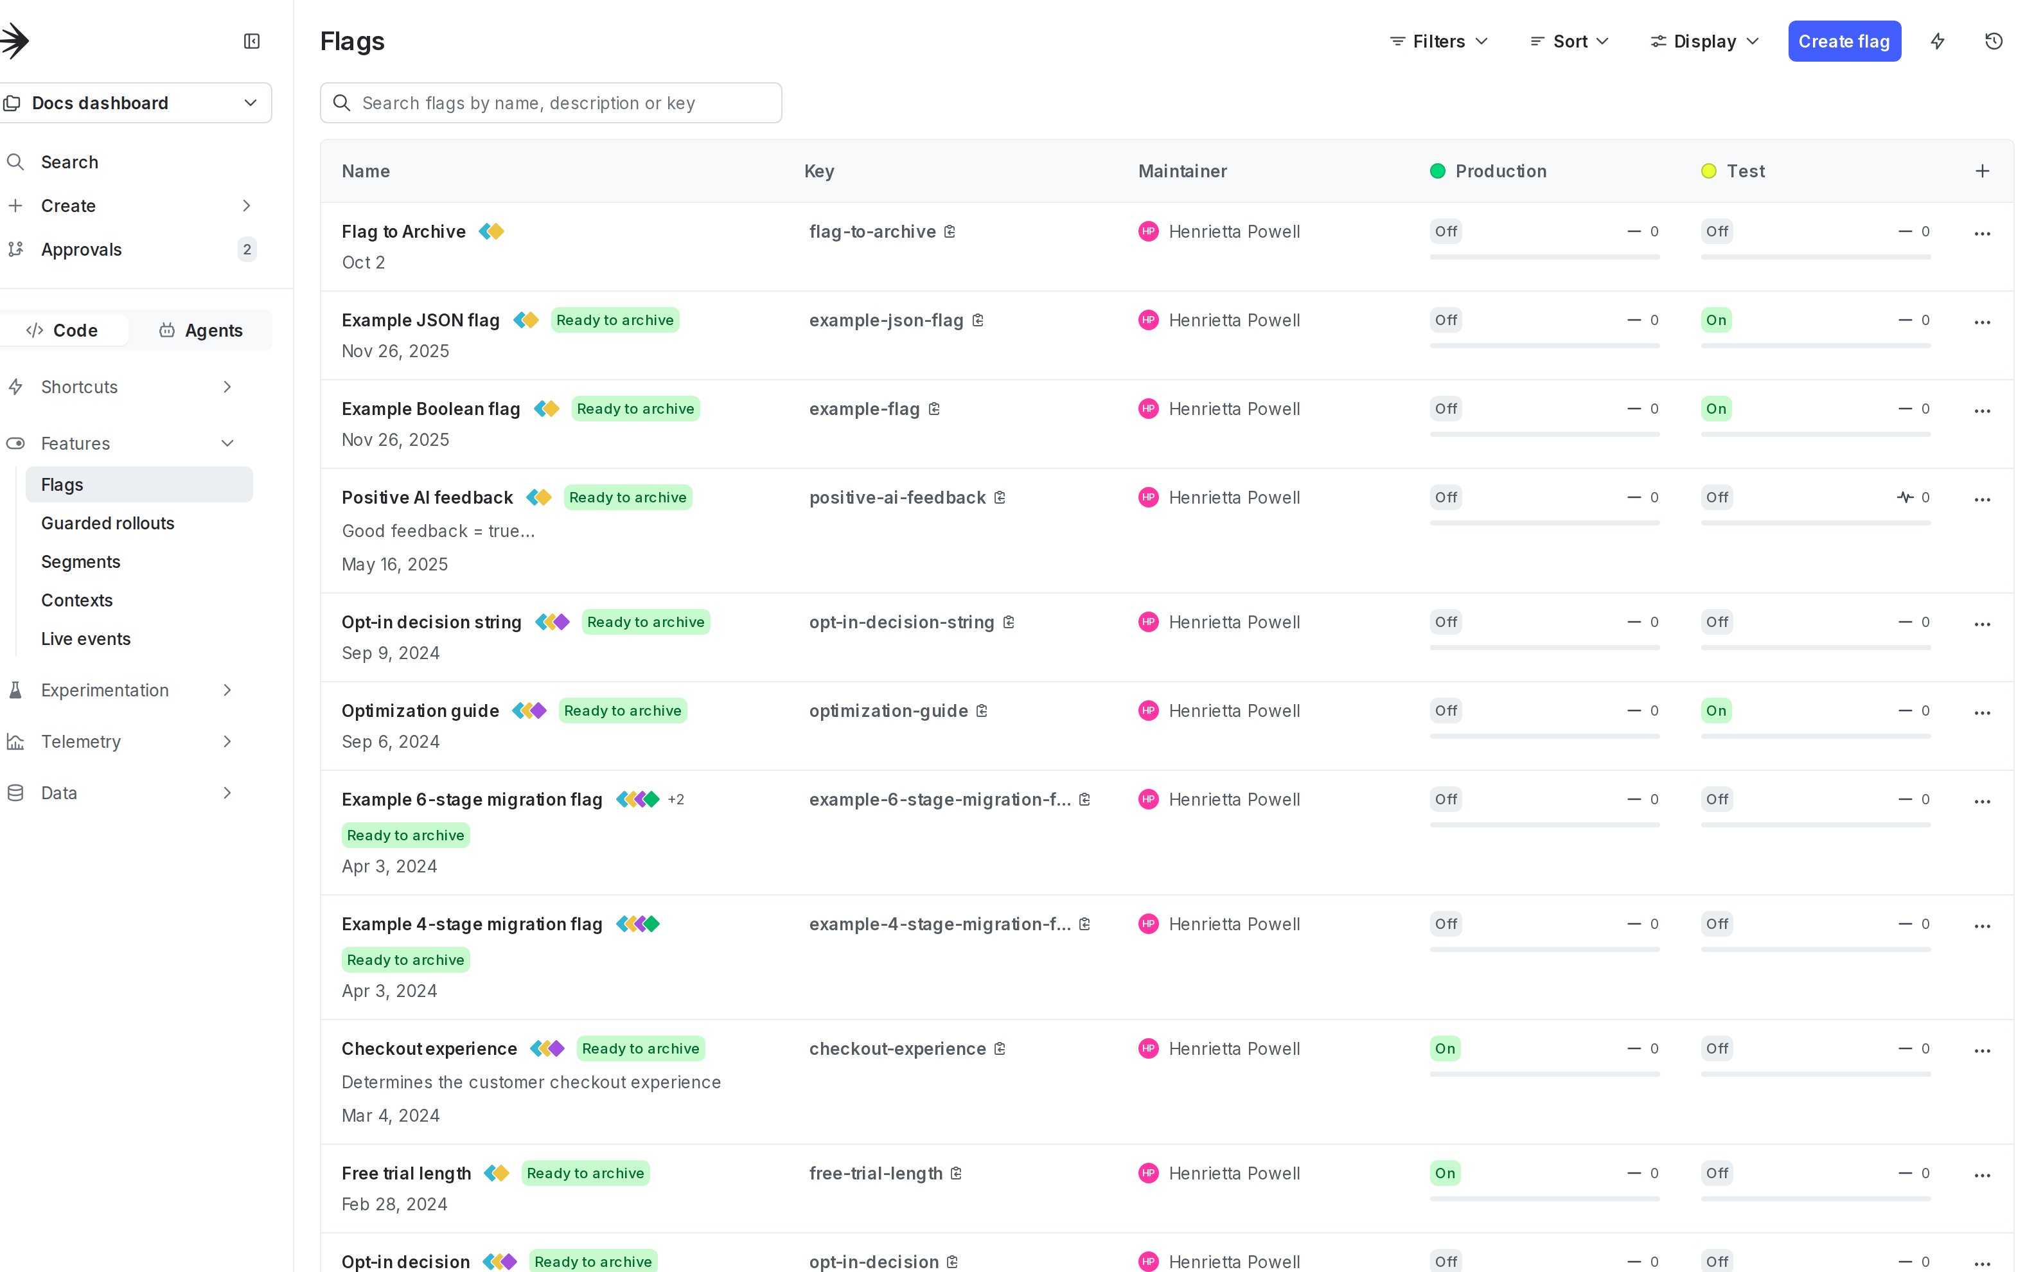Toggle Production Off for Flag to Archive

(x=1446, y=231)
